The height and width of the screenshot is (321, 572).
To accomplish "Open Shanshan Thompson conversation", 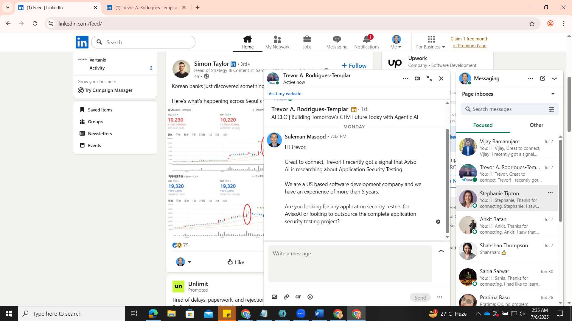I will click(x=507, y=250).
